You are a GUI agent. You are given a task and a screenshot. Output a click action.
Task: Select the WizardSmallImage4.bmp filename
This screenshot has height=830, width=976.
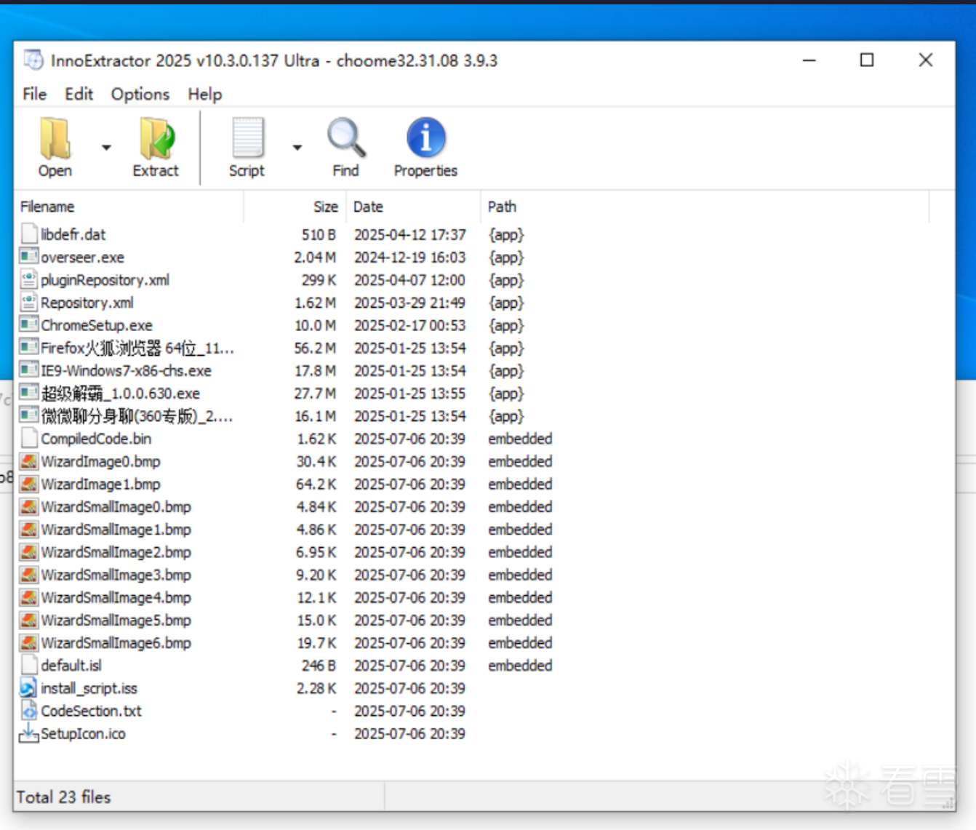coord(116,597)
